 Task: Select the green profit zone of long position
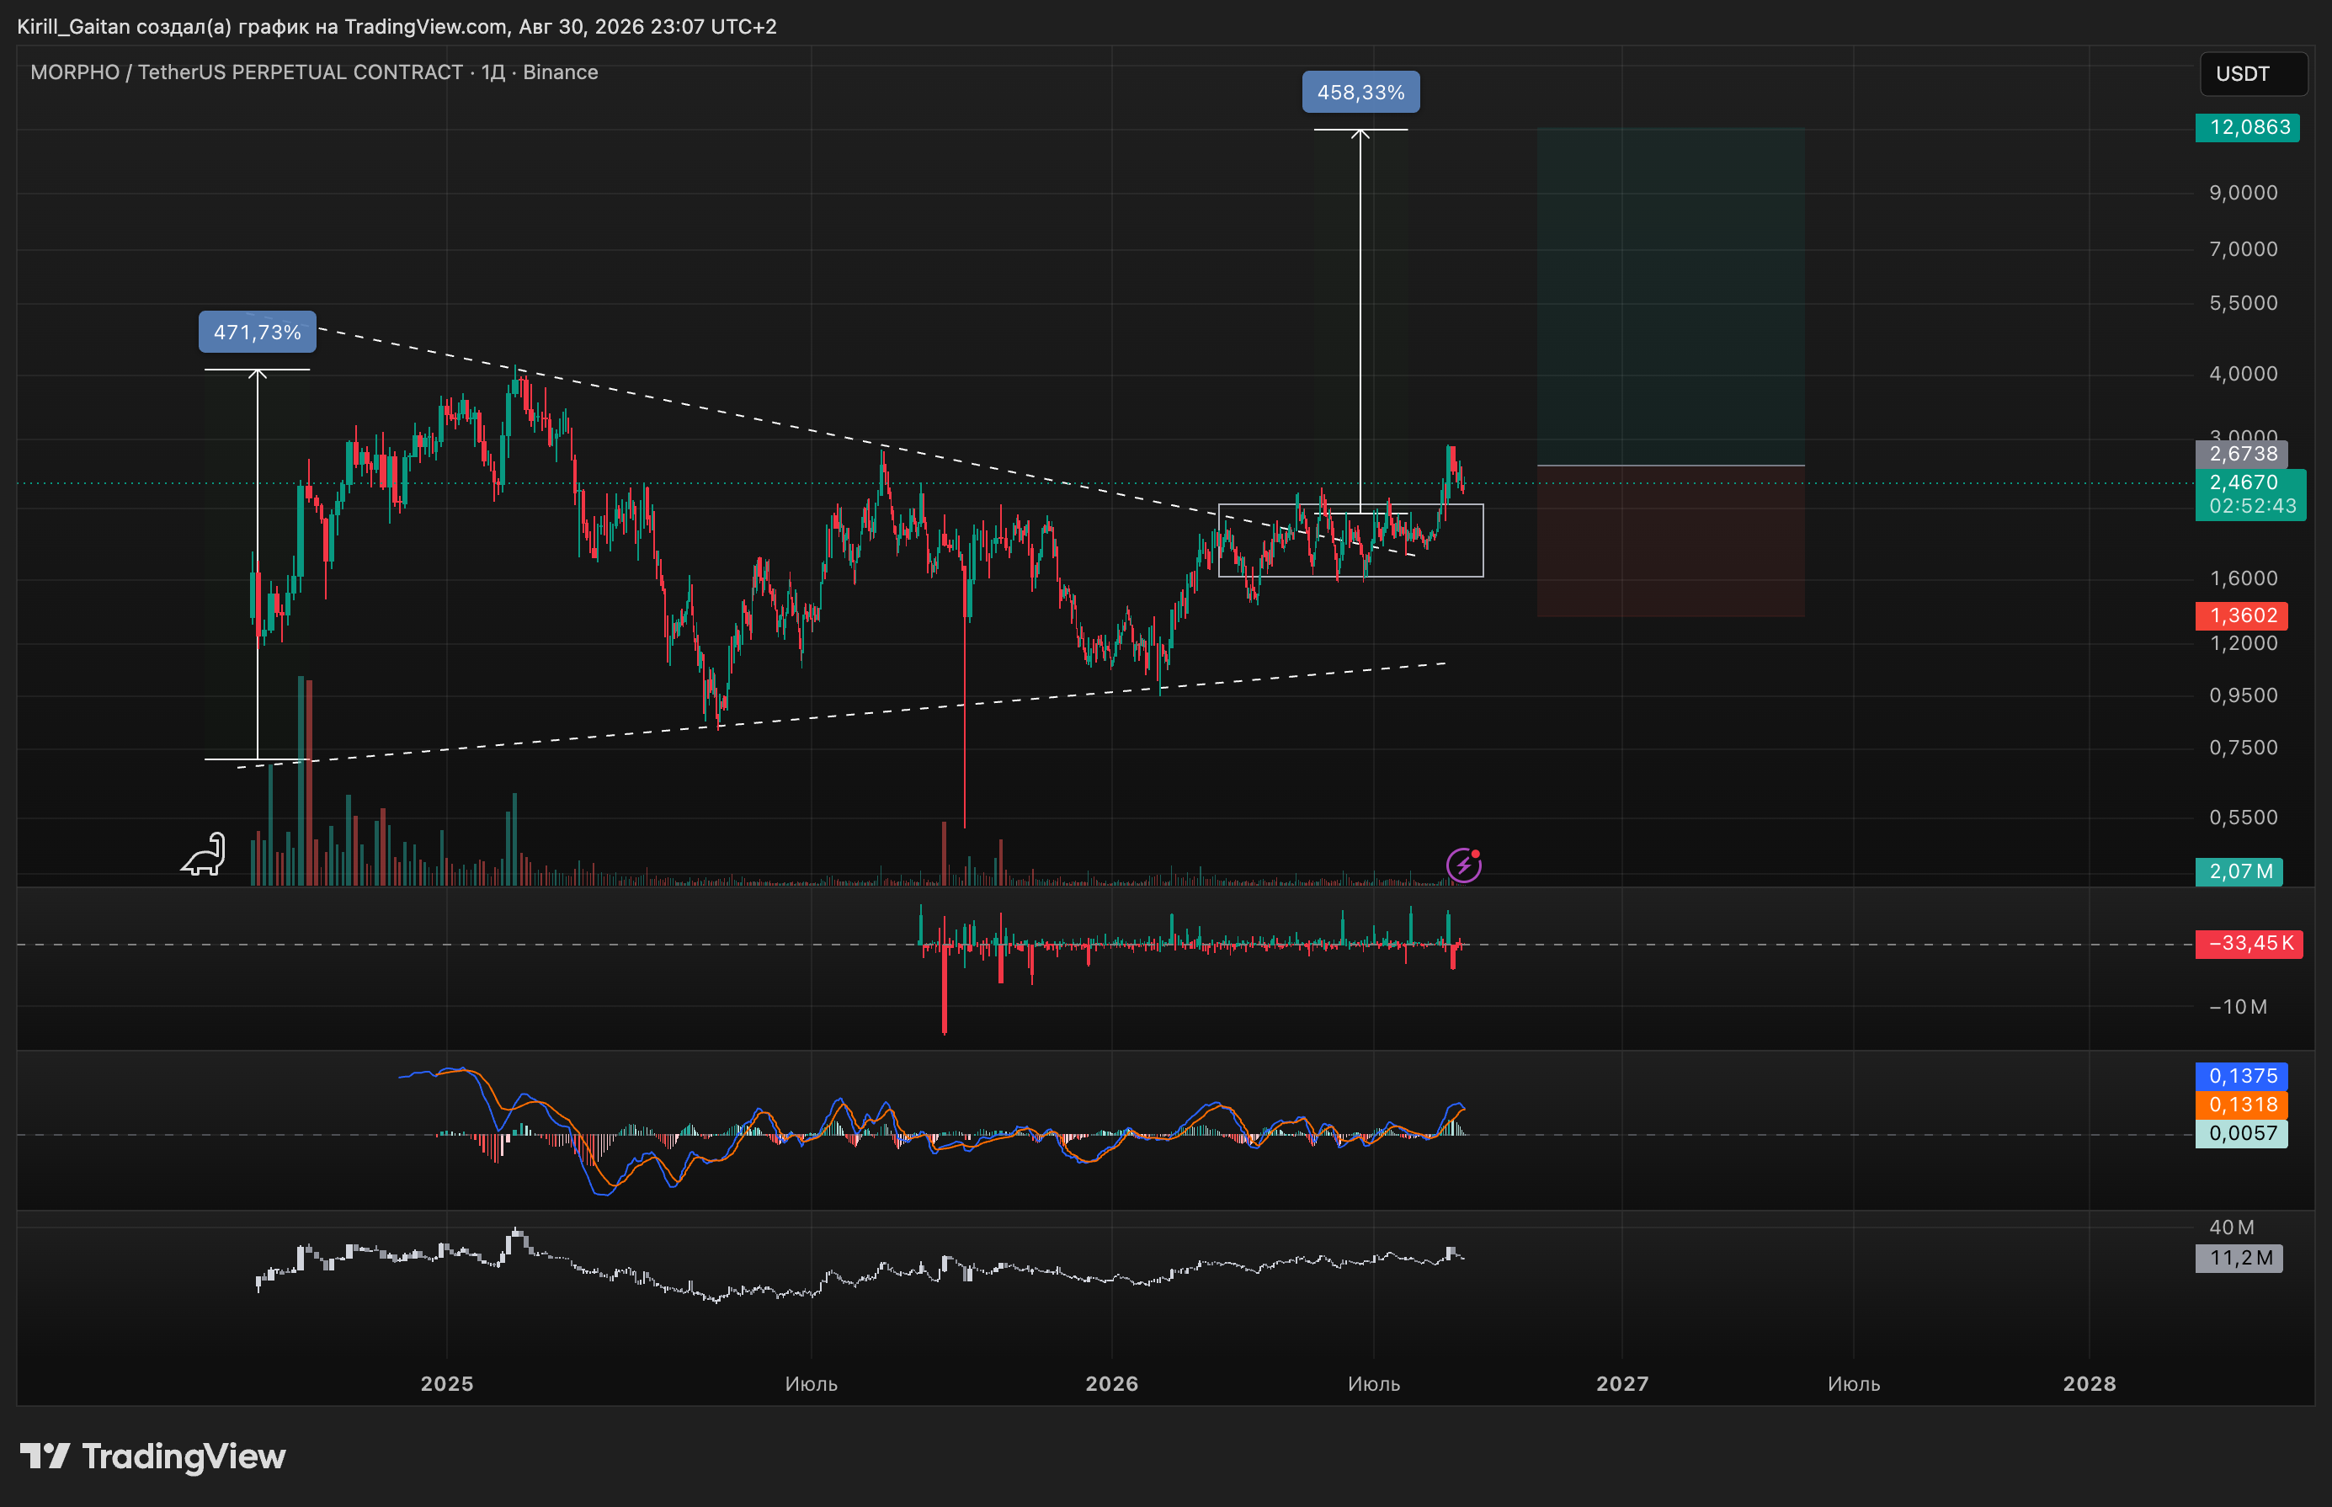(1670, 296)
